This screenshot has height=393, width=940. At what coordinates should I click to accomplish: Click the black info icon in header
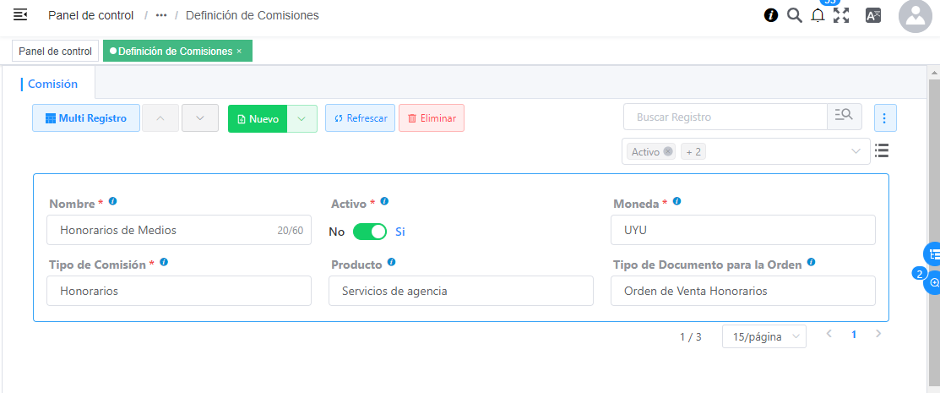[770, 15]
